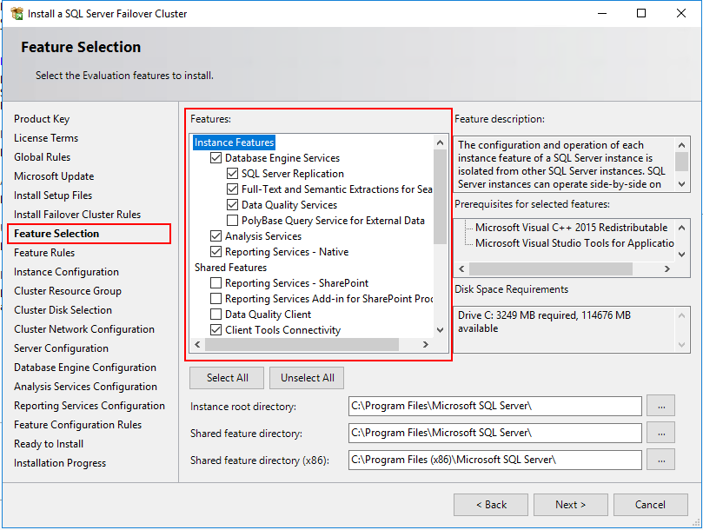The image size is (703, 530).
Task: Open Feature Configuration Rules step
Action: pos(77,425)
